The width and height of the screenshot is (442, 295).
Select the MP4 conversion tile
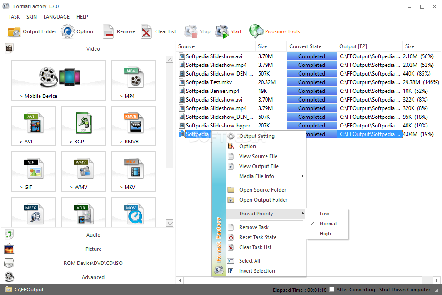point(133,81)
